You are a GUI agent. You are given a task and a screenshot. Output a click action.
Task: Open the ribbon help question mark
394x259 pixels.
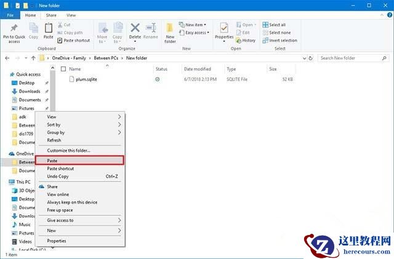tap(390, 15)
